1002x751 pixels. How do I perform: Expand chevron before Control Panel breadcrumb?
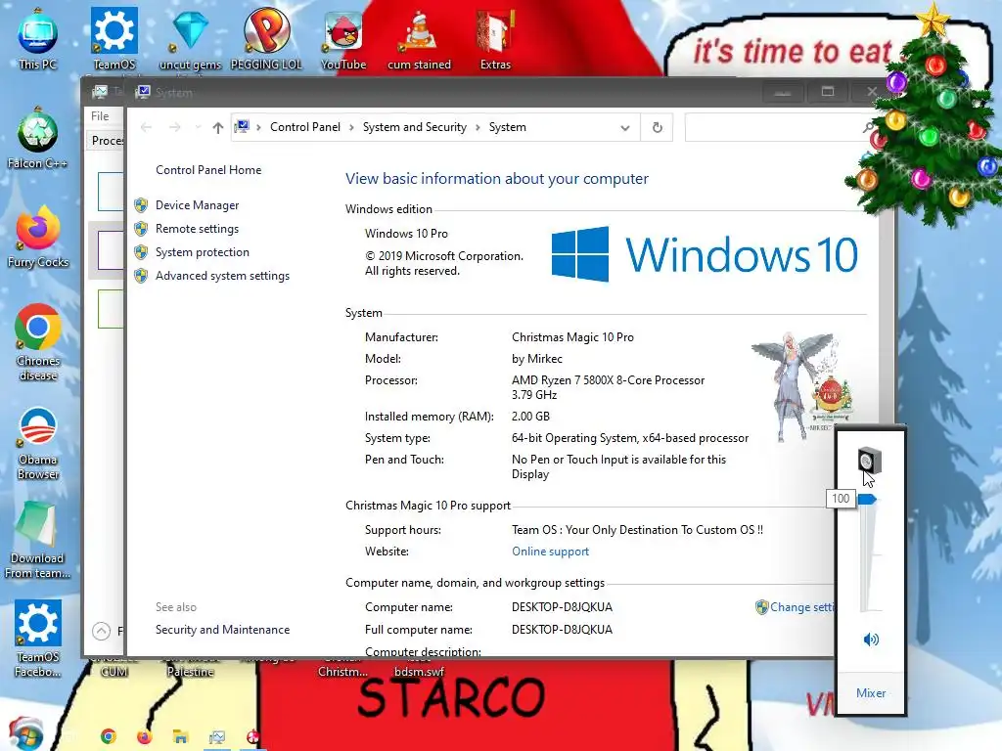pyautogui.click(x=258, y=128)
